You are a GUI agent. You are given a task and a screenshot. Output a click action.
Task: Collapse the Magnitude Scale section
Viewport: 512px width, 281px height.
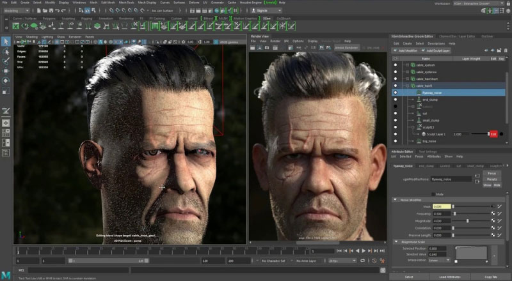tap(395, 241)
